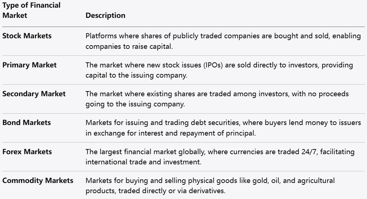The image size is (367, 199).
Task: Select the 'Stock Markets' row label
Action: point(27,36)
